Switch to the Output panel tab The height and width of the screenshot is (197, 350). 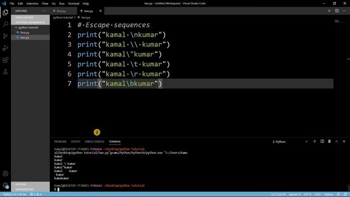(x=75, y=142)
